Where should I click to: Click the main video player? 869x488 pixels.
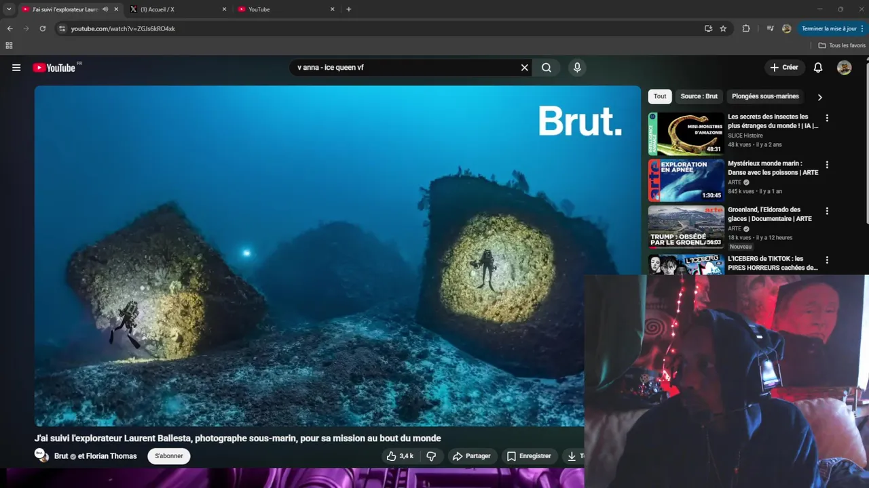(x=337, y=256)
